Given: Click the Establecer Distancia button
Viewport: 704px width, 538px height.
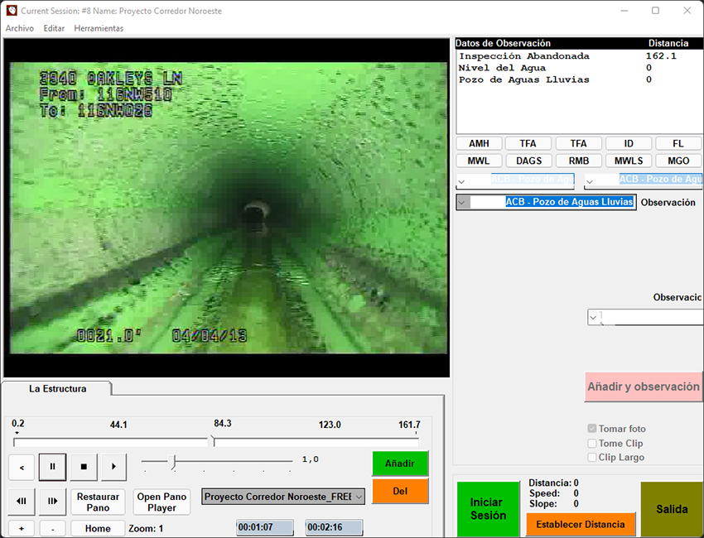Looking at the screenshot, I should [581, 525].
